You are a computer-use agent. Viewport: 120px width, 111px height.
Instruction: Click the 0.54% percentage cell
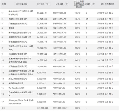pos(77,42)
